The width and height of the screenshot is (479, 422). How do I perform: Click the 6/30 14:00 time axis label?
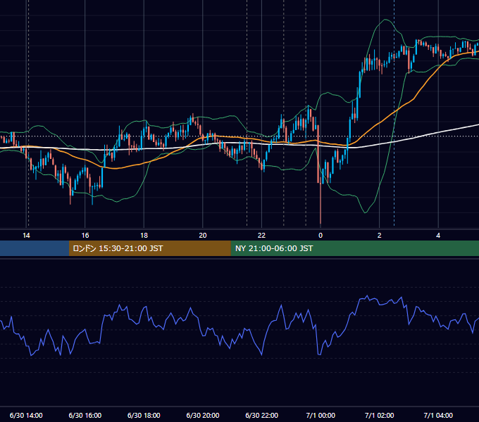point(26,415)
